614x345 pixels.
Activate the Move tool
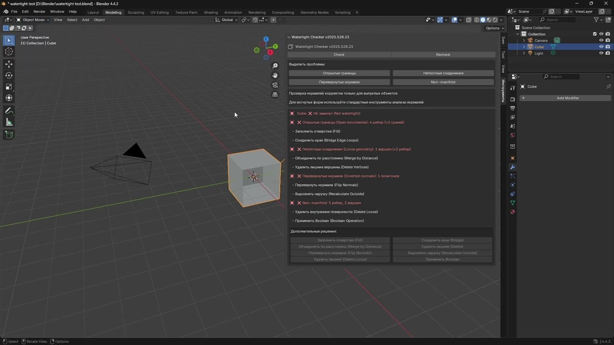[9, 64]
